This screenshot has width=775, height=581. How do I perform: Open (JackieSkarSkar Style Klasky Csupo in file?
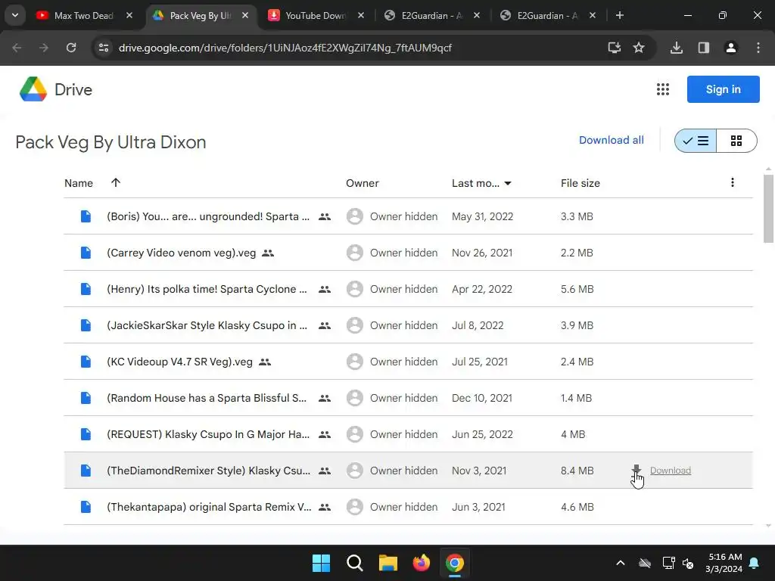[x=207, y=325]
